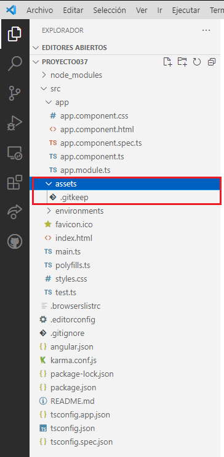
Task: Open the Source Control view icon
Action: 15,93
